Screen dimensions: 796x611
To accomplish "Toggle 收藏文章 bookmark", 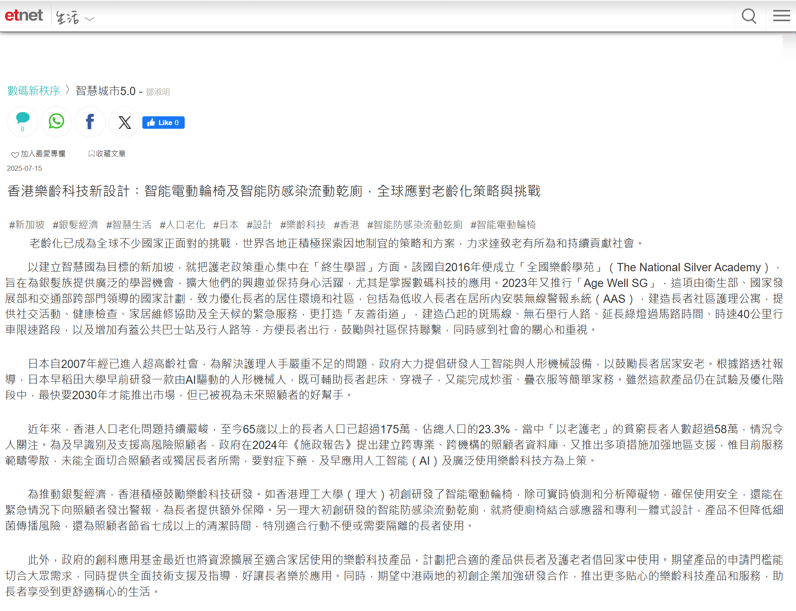I will [107, 154].
